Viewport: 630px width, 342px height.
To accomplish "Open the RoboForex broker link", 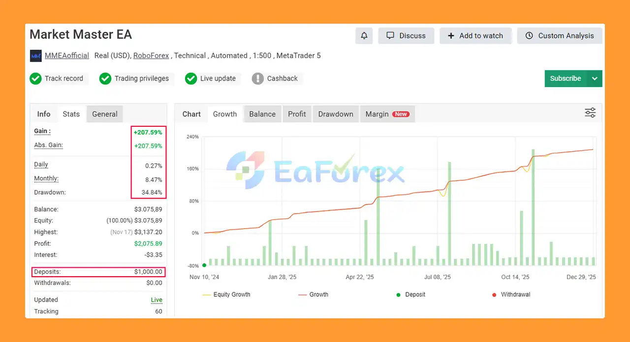I will pos(151,56).
